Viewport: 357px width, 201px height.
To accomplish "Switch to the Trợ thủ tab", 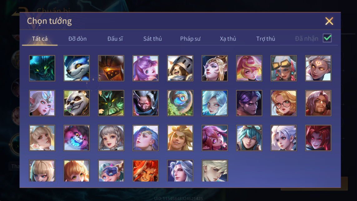I will (265, 39).
